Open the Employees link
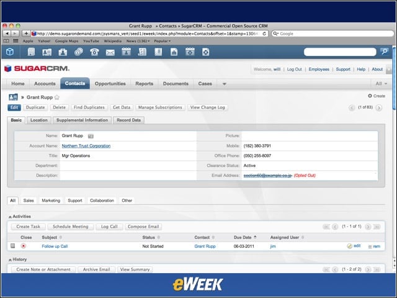 319,69
